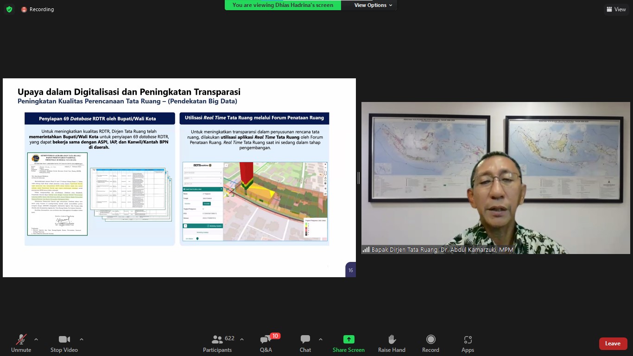Open video options chevron beside Stop Video
The image size is (633, 356).
coord(82,339)
